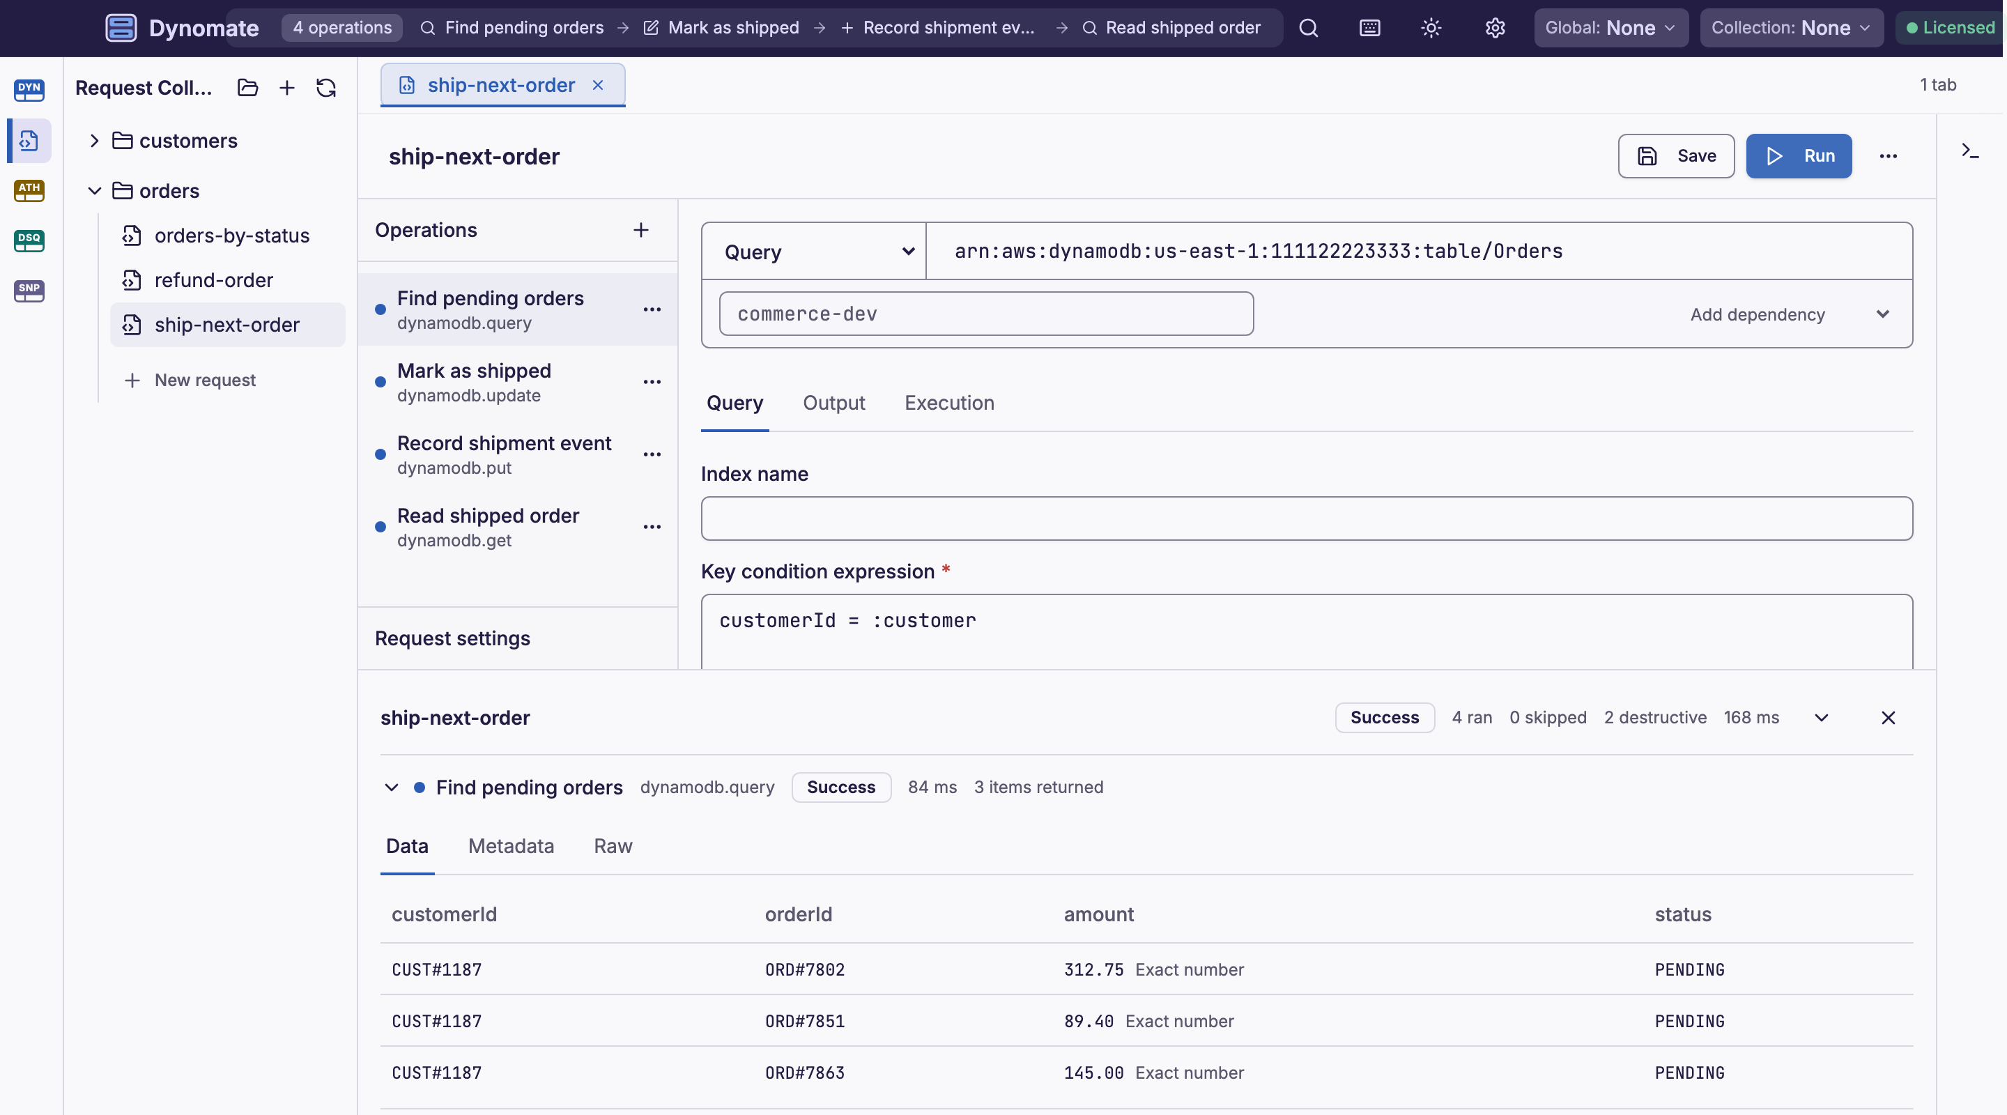Open the keyboard shortcuts icon

[x=1369, y=28]
